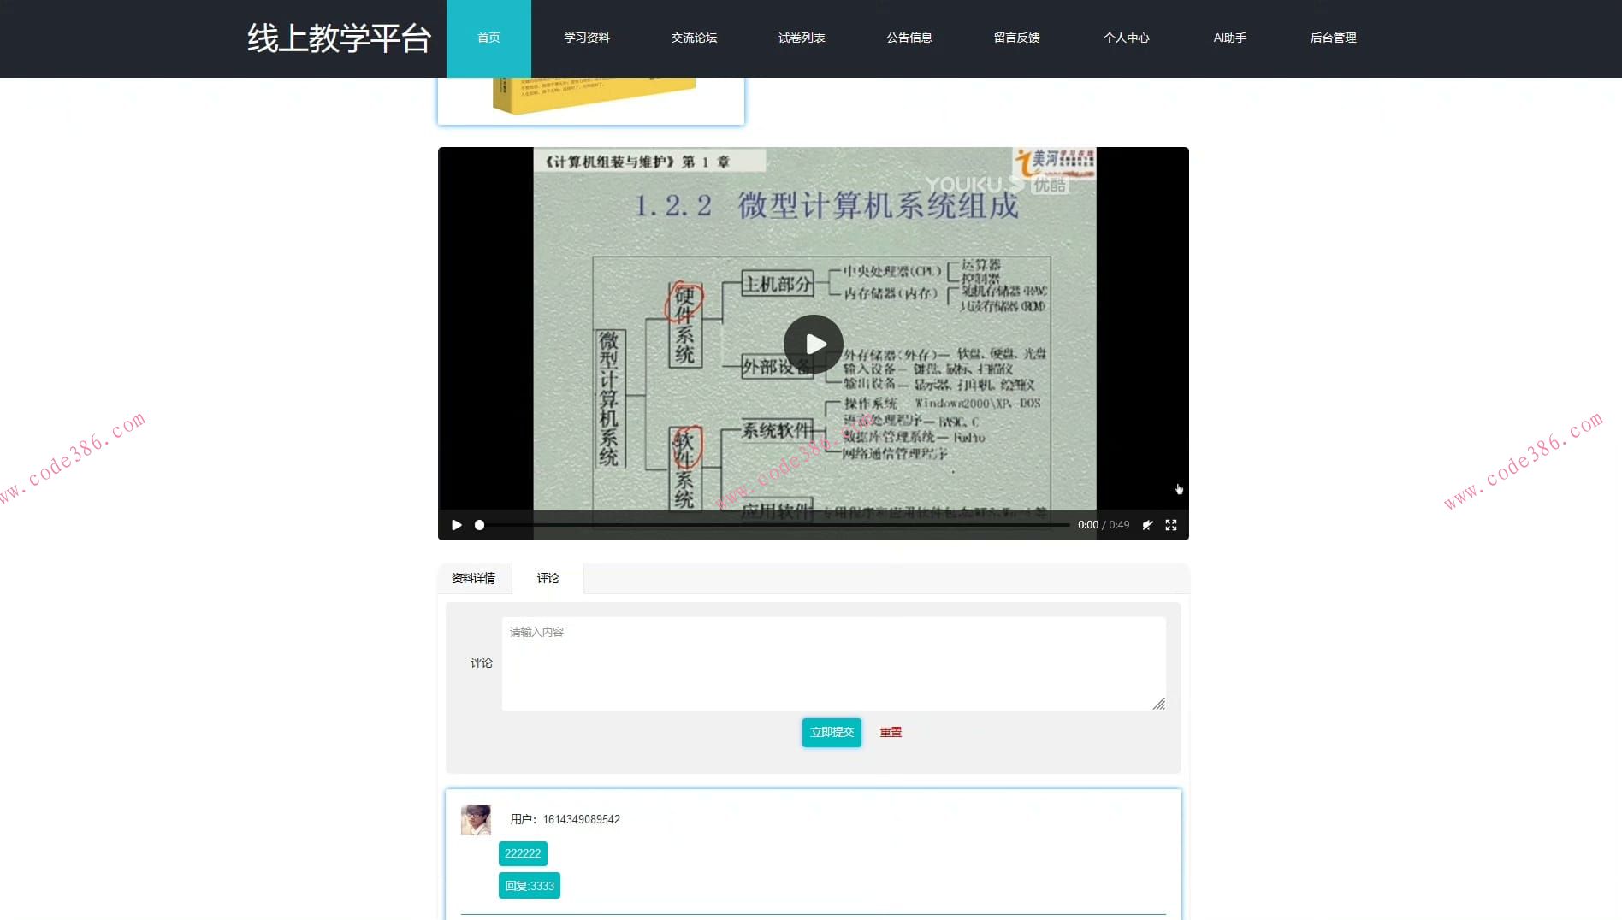The width and height of the screenshot is (1622, 920).
Task: Launch the AI助手 page
Action: (1229, 38)
